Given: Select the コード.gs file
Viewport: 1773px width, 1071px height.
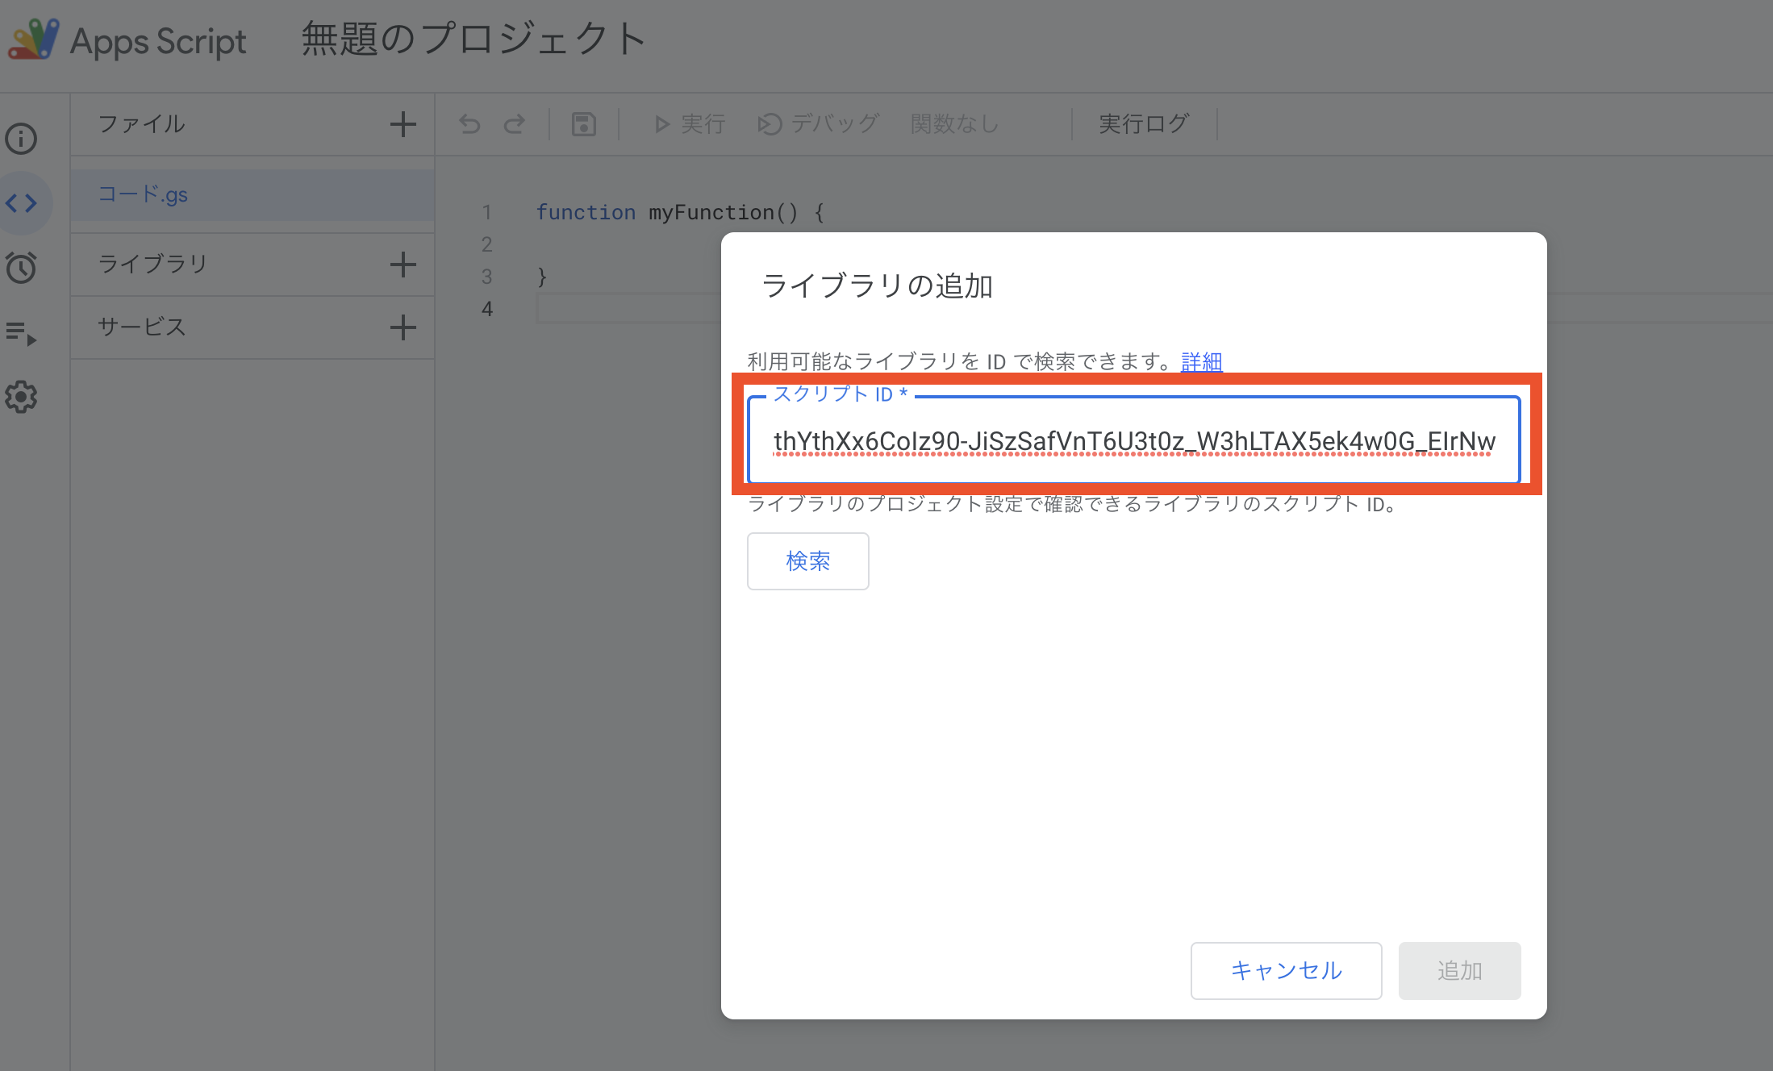Looking at the screenshot, I should (x=143, y=194).
